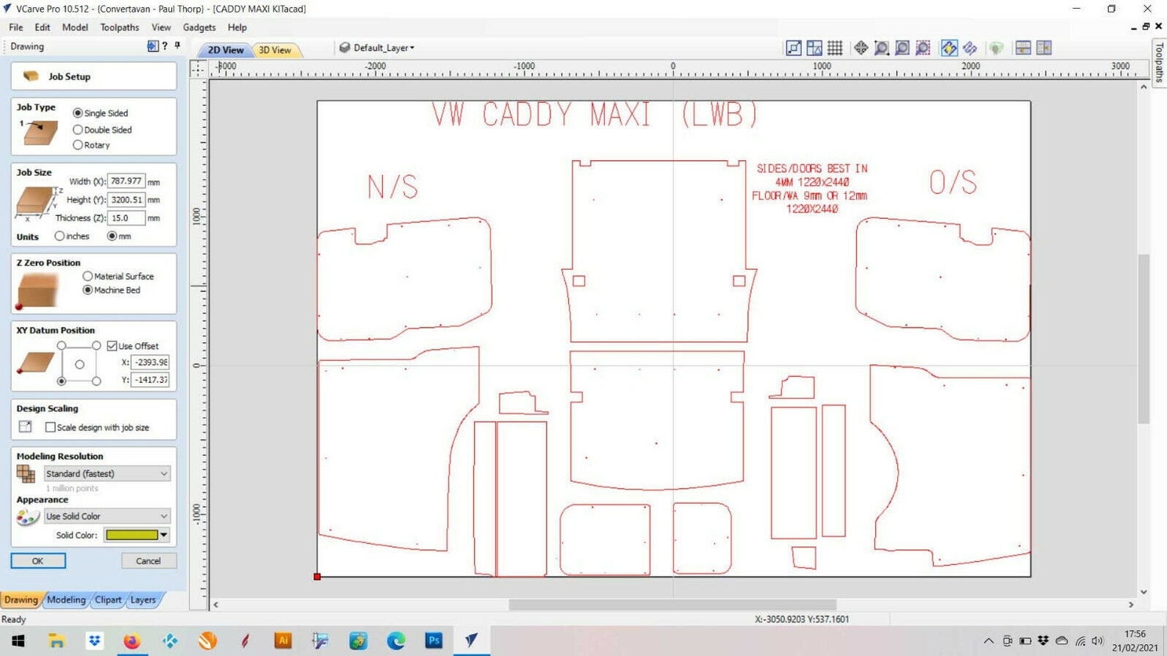The width and height of the screenshot is (1167, 656).
Task: Toggle 2D toolpath preview drawing
Action: (949, 48)
